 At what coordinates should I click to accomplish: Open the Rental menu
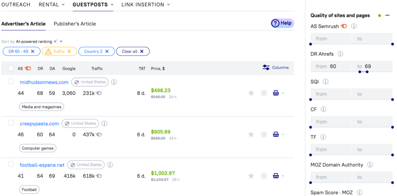49,5
